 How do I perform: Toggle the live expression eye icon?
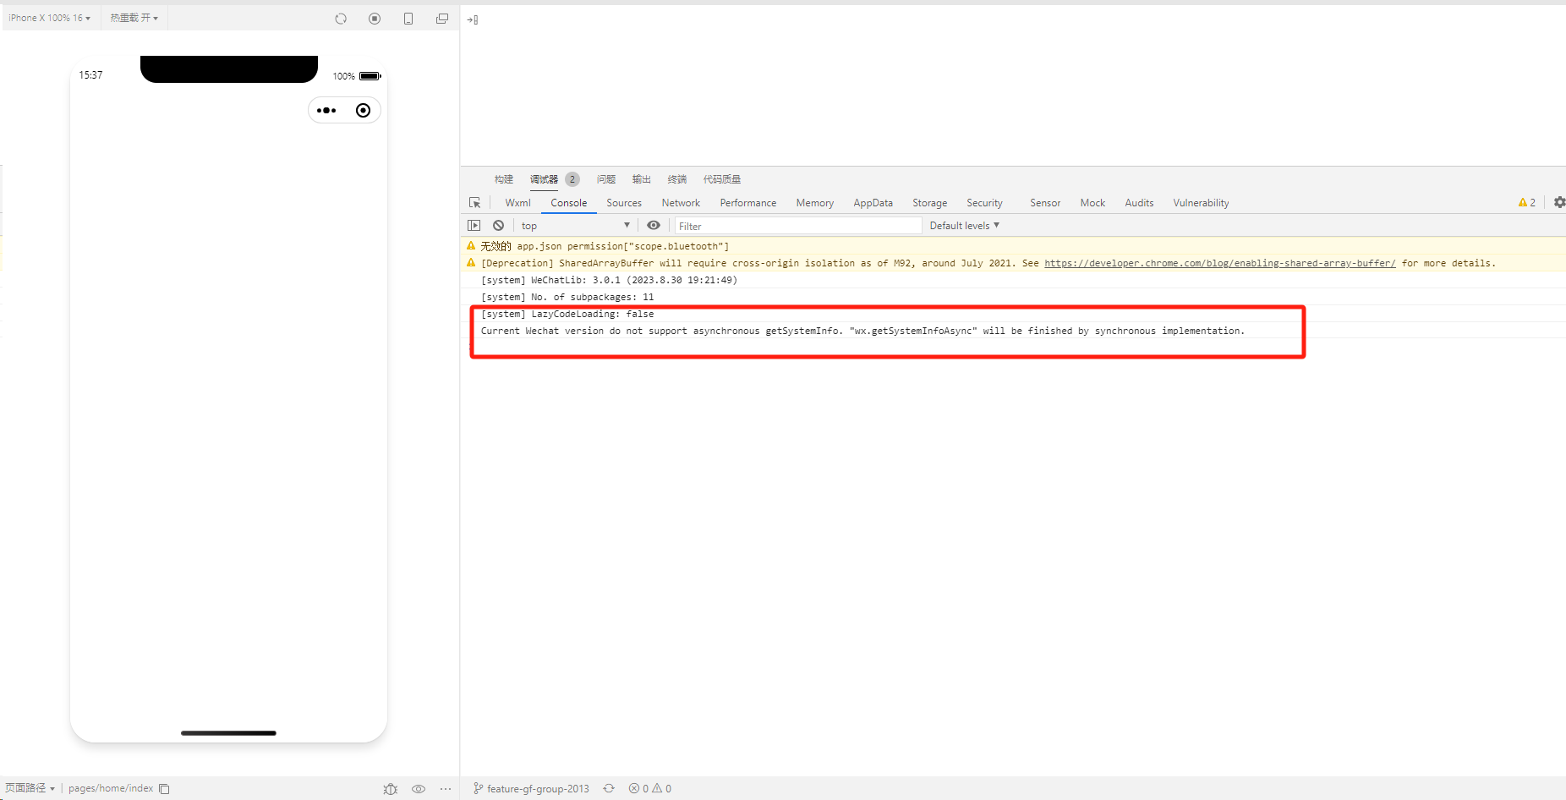(x=654, y=226)
